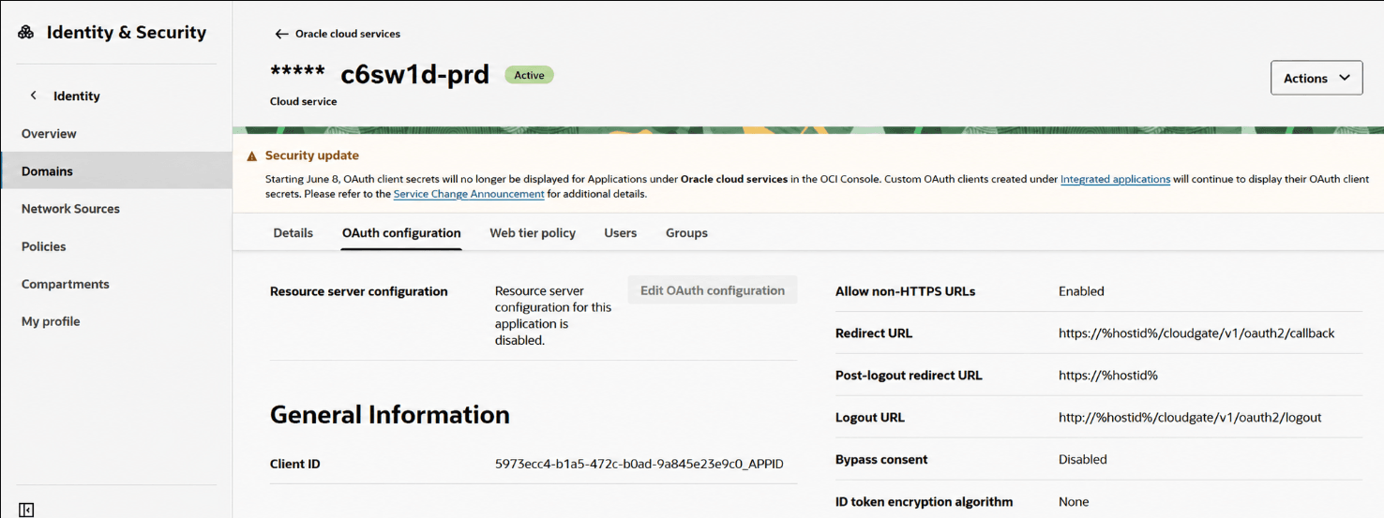1384x518 pixels.
Task: Open the Web tier policy tab
Action: coord(533,233)
